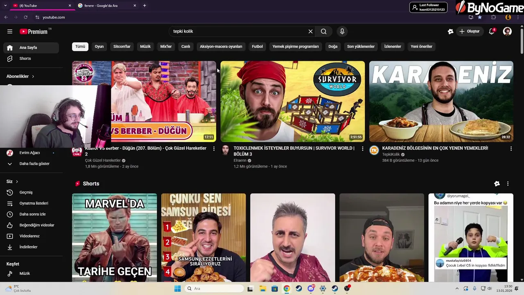This screenshot has width=524, height=295.
Task: Open Daha sonra izle list
Action: point(31,214)
